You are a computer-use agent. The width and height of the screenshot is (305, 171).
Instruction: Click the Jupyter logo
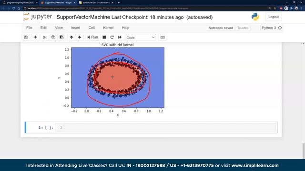click(38, 17)
